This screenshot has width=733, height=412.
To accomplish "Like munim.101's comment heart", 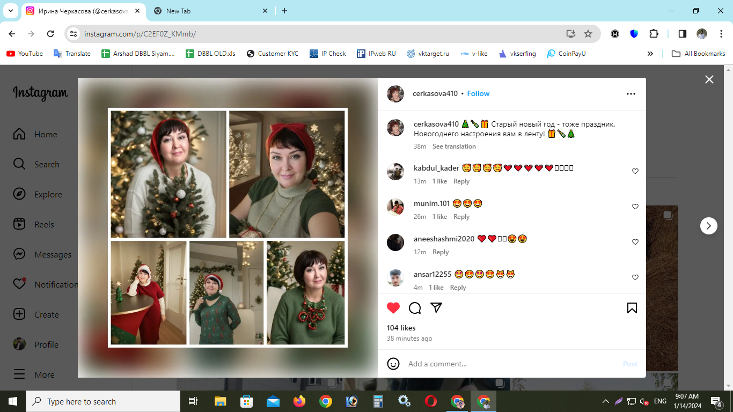I will point(635,207).
